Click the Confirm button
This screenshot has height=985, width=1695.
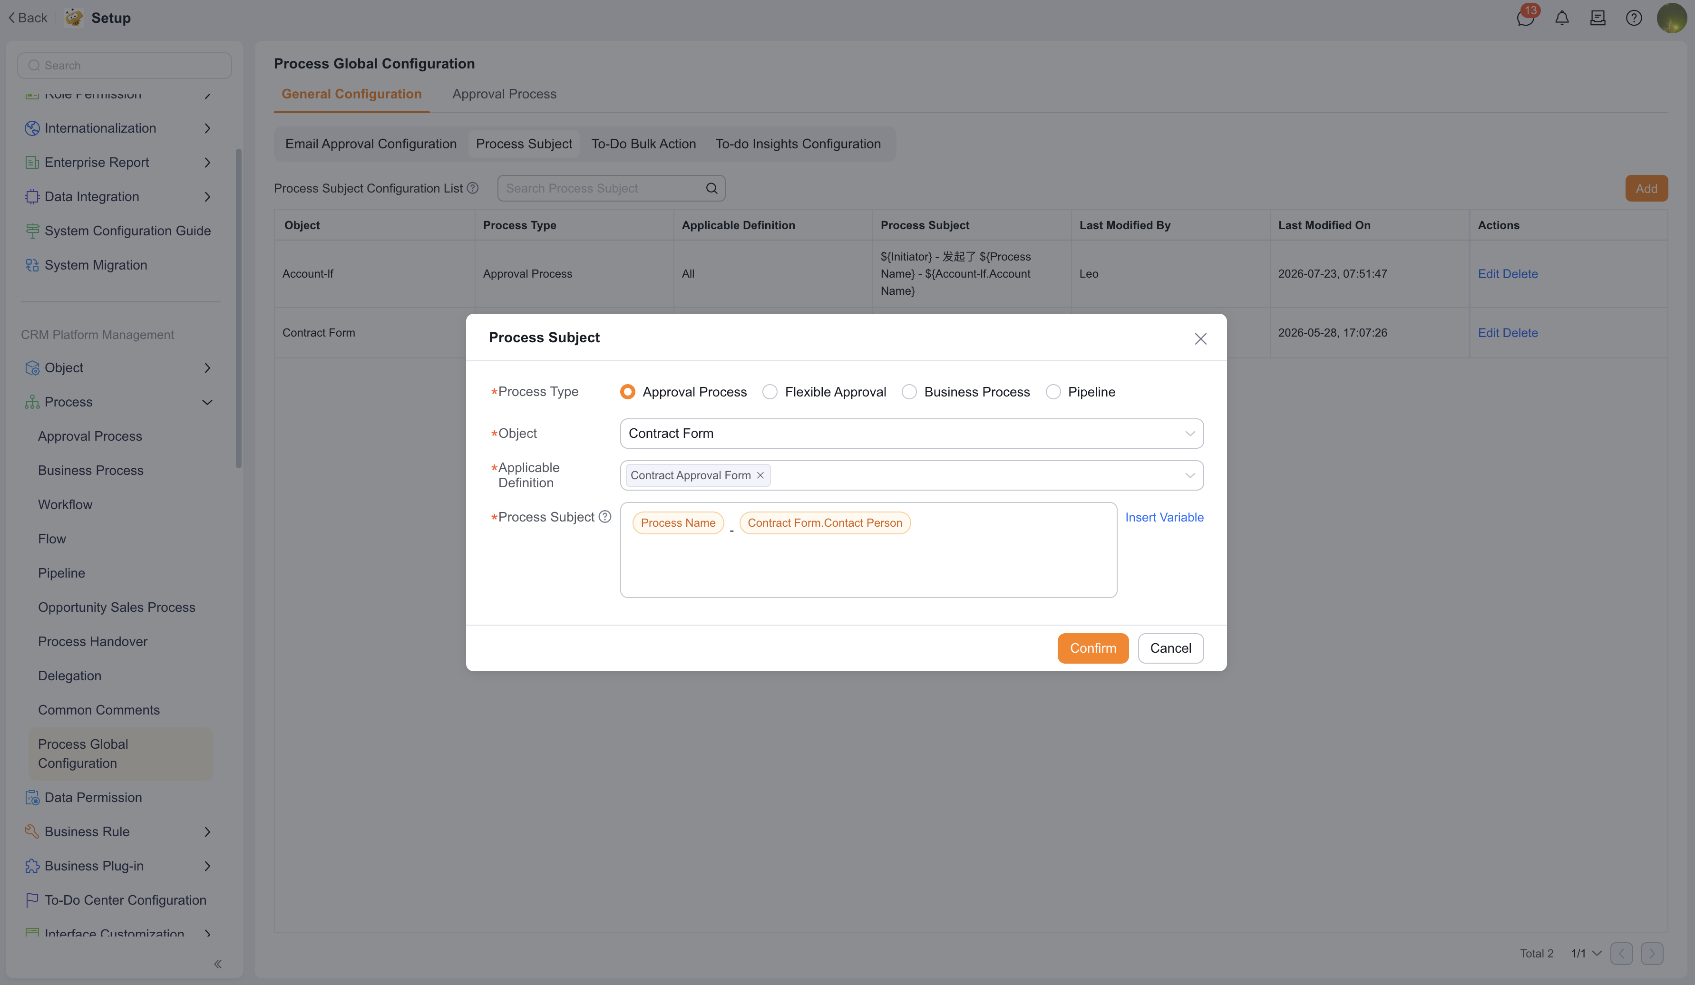(1092, 648)
